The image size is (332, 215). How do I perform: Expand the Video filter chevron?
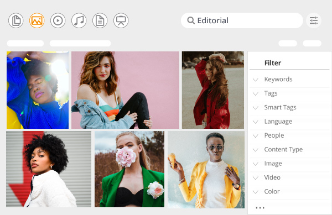[256, 178]
